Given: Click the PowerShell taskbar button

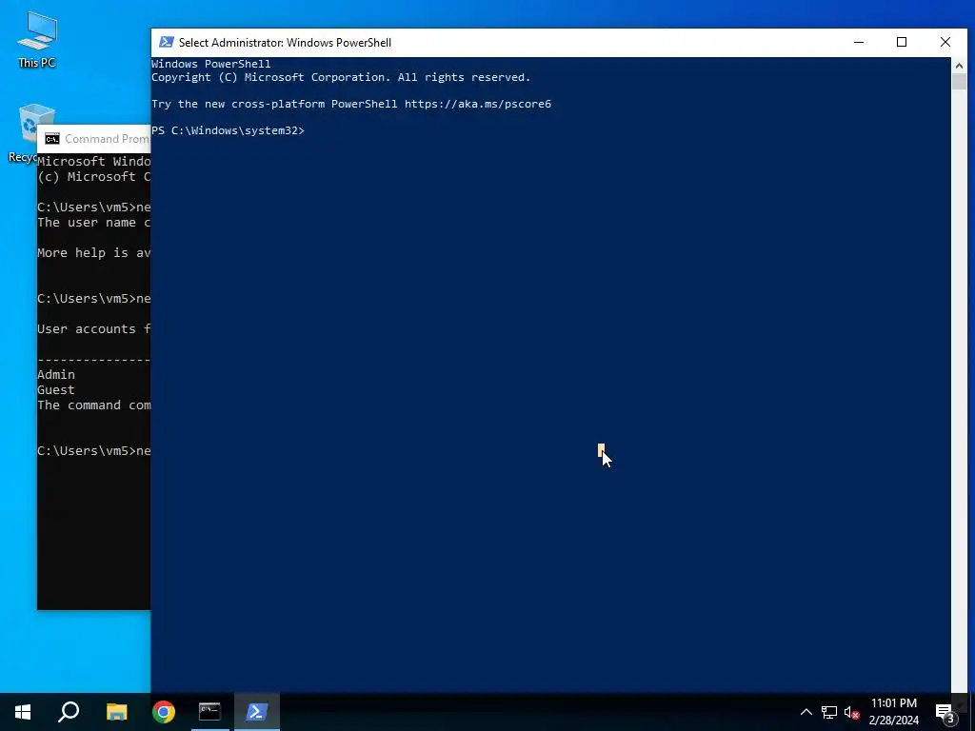Looking at the screenshot, I should (257, 712).
